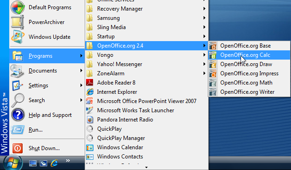Image resolution: width=291 pixels, height=170 pixels.
Task: Expand the ZoneAlarm folder arrow
Action: coord(204,73)
